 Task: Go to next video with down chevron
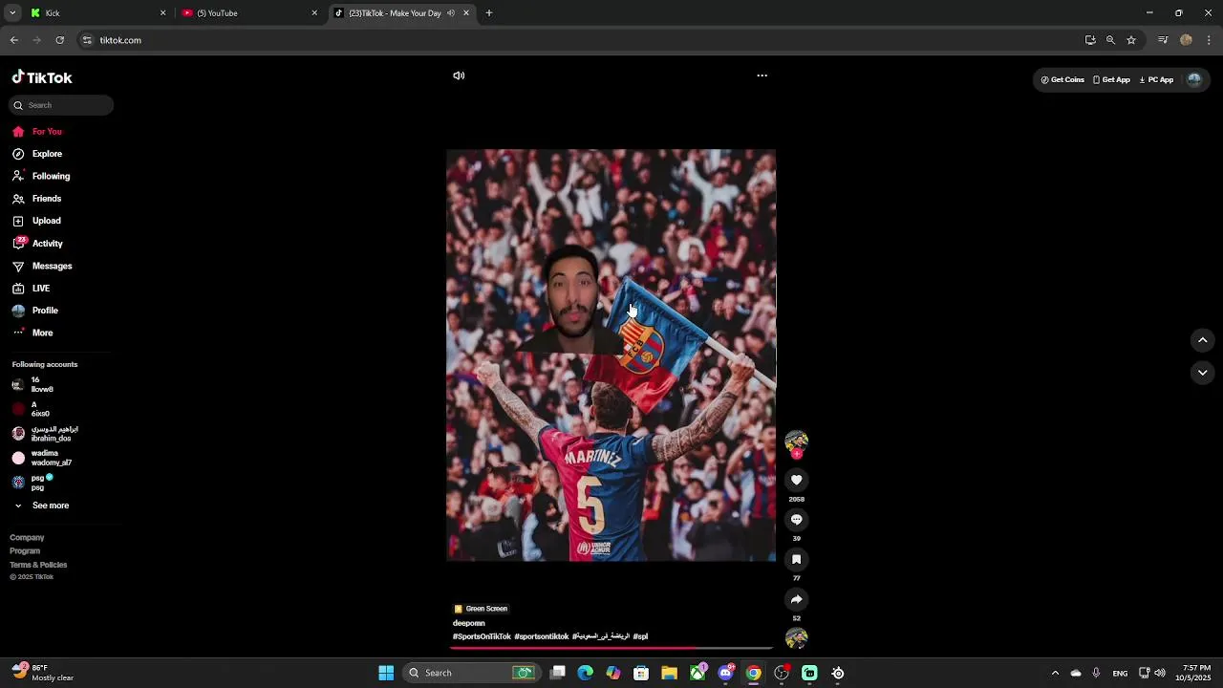coord(1203,373)
